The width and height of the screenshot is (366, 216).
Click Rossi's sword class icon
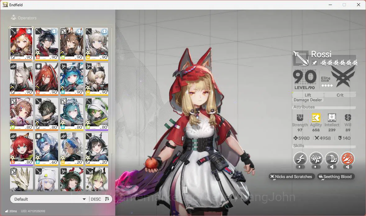301,58
